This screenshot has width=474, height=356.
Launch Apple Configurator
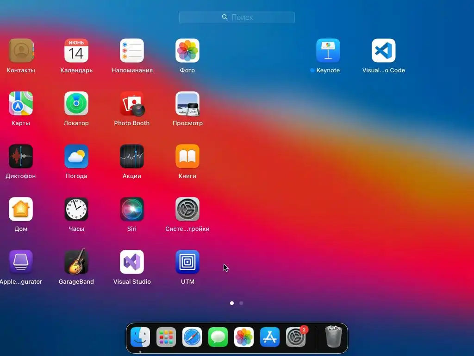[x=21, y=262]
